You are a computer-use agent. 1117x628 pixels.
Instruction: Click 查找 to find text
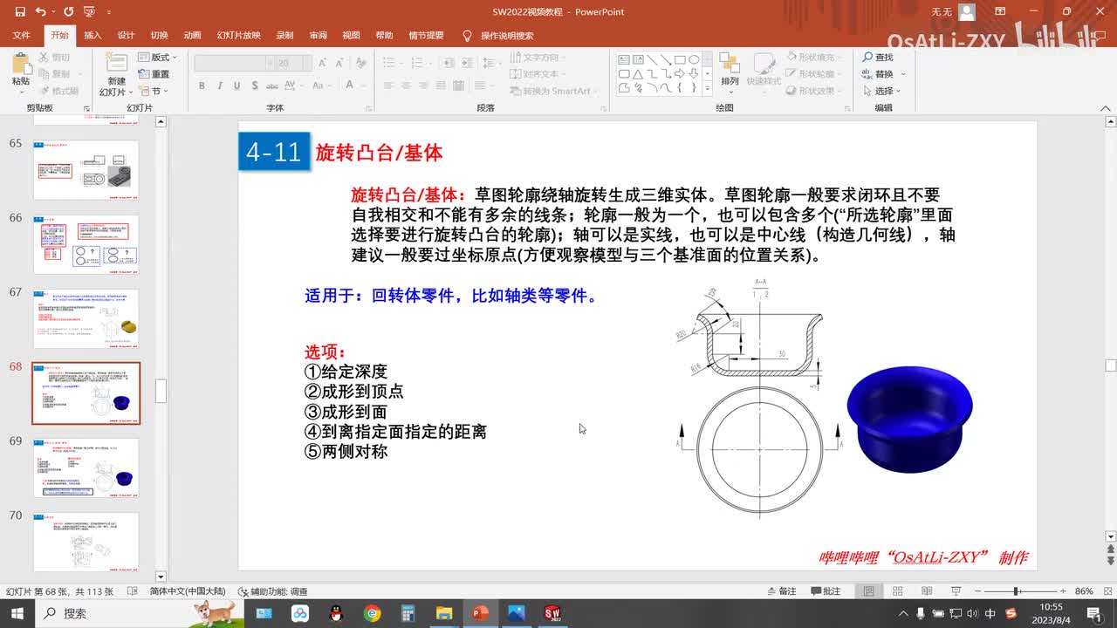[878, 58]
